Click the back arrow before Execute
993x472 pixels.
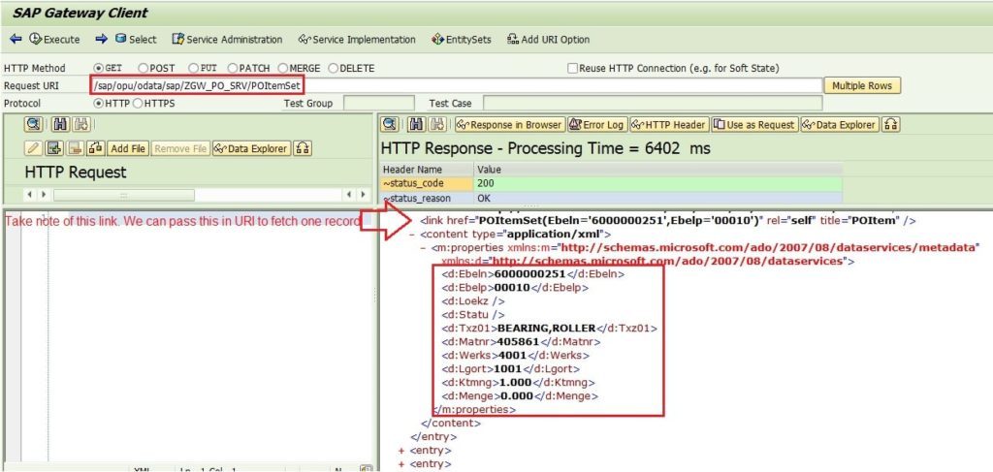(16, 39)
